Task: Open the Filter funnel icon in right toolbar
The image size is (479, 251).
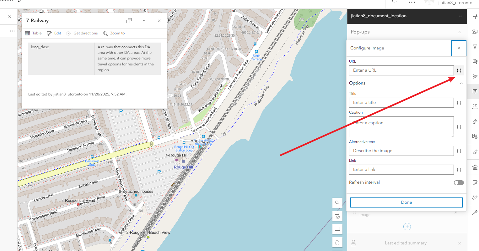Action: [x=475, y=46]
